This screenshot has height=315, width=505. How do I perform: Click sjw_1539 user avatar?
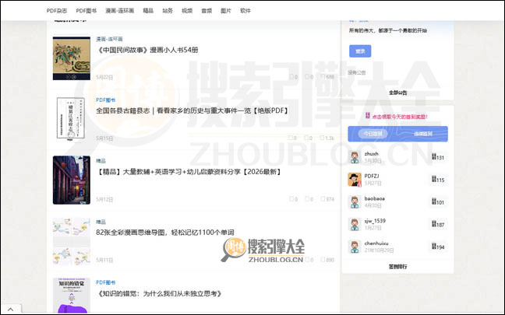(355, 224)
